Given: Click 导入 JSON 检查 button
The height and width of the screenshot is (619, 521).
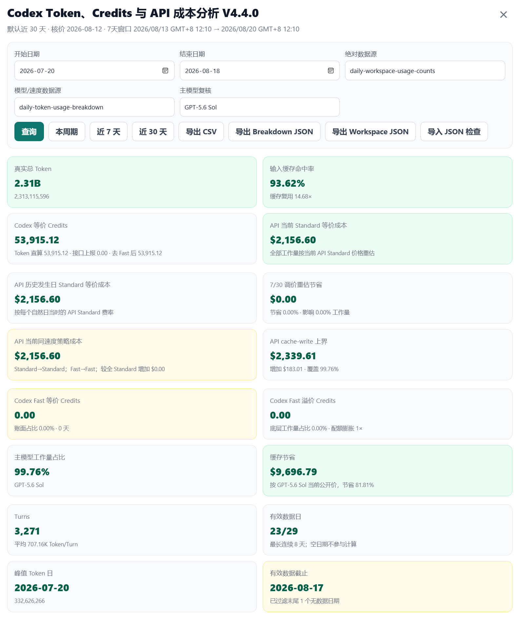Looking at the screenshot, I should (454, 132).
